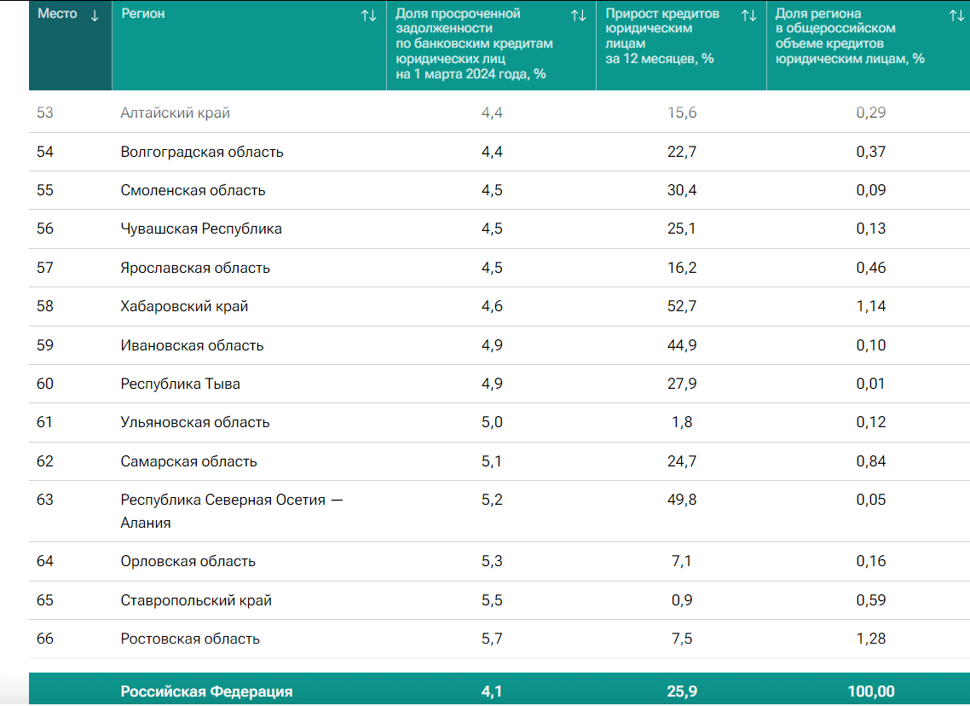
Task: Click sort arrows for Доля региона column
Action: [x=956, y=15]
